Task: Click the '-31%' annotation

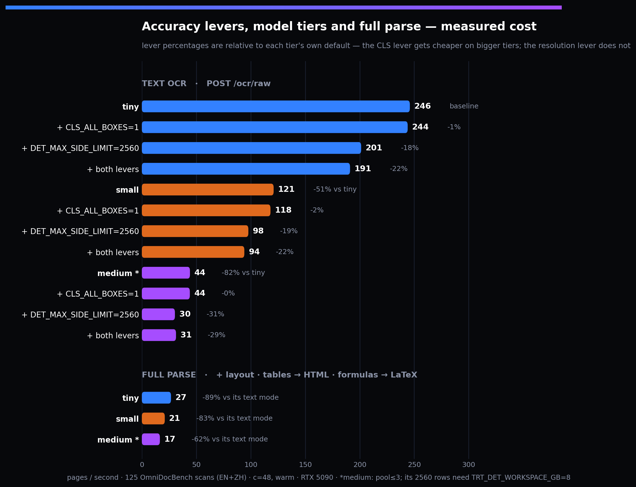Action: coord(216,314)
